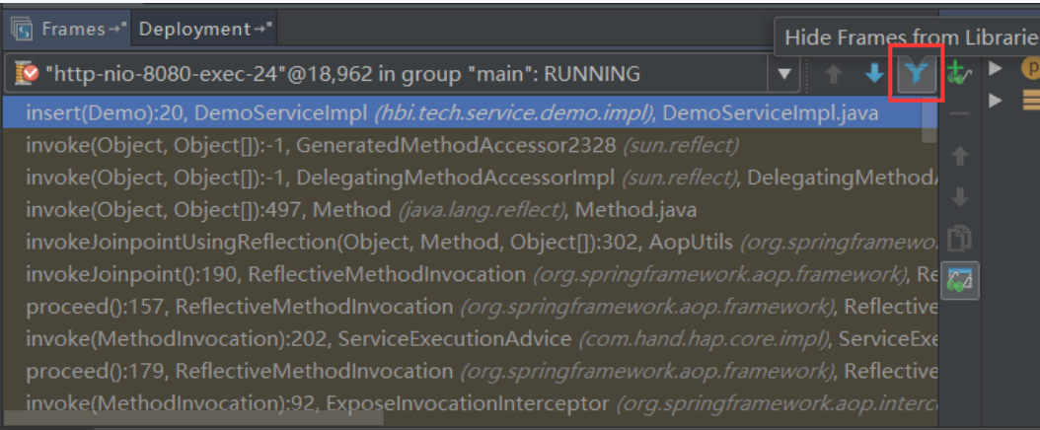Click the duplicate watch copy icon

(x=960, y=240)
